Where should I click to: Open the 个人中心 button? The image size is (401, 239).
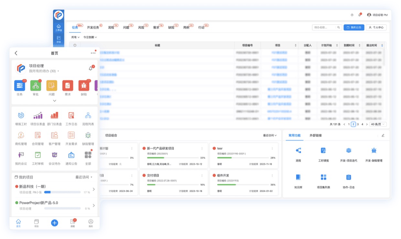376,28
